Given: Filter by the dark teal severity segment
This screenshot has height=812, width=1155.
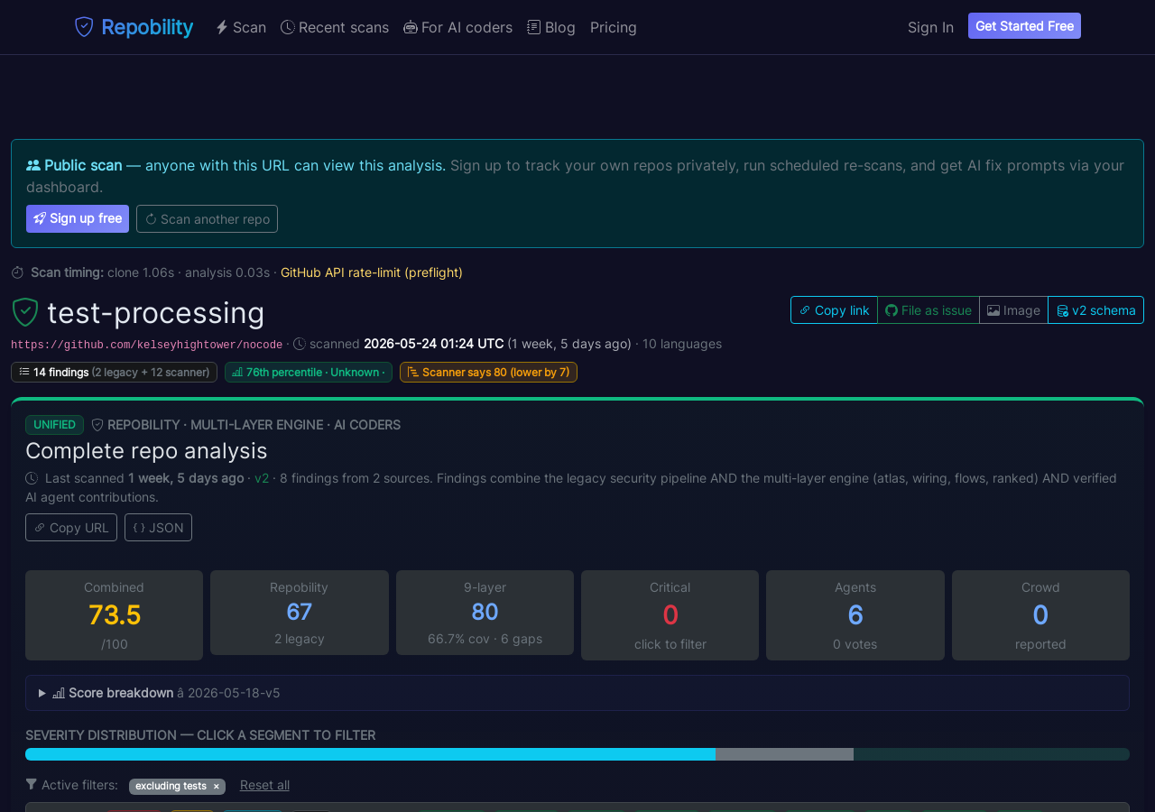Looking at the screenshot, I should tap(992, 754).
